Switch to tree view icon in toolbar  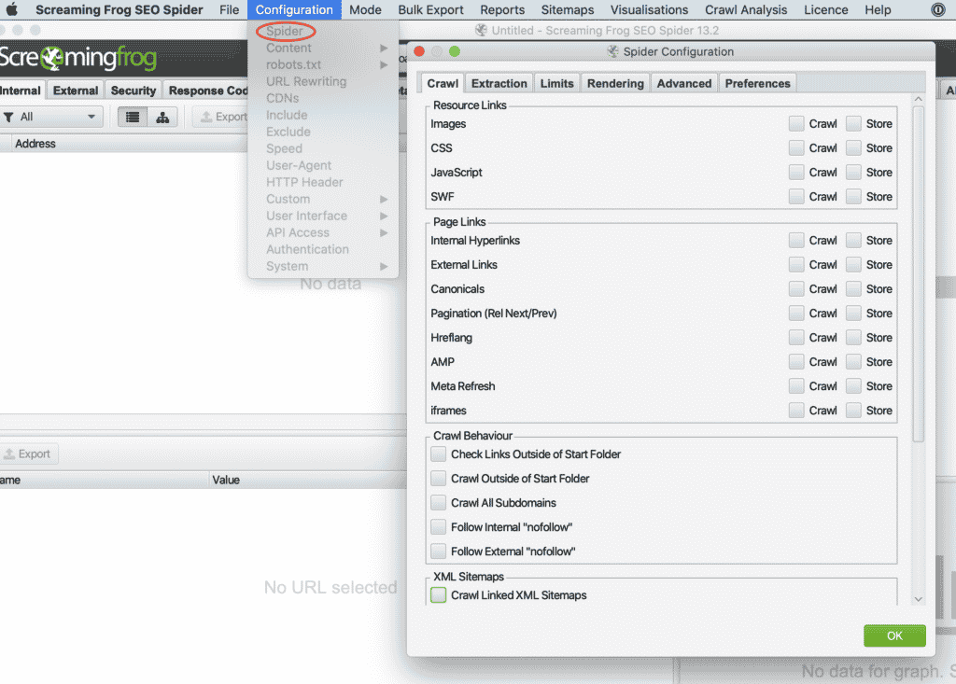click(x=162, y=117)
